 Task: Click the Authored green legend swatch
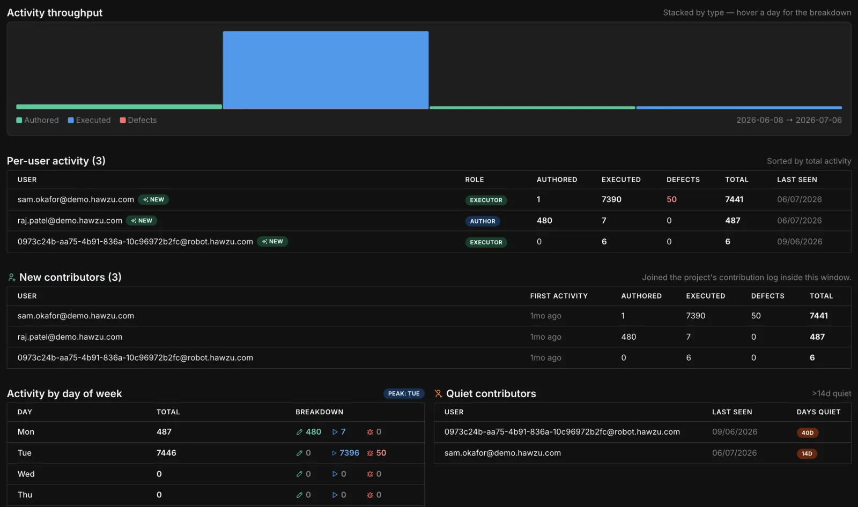(19, 121)
